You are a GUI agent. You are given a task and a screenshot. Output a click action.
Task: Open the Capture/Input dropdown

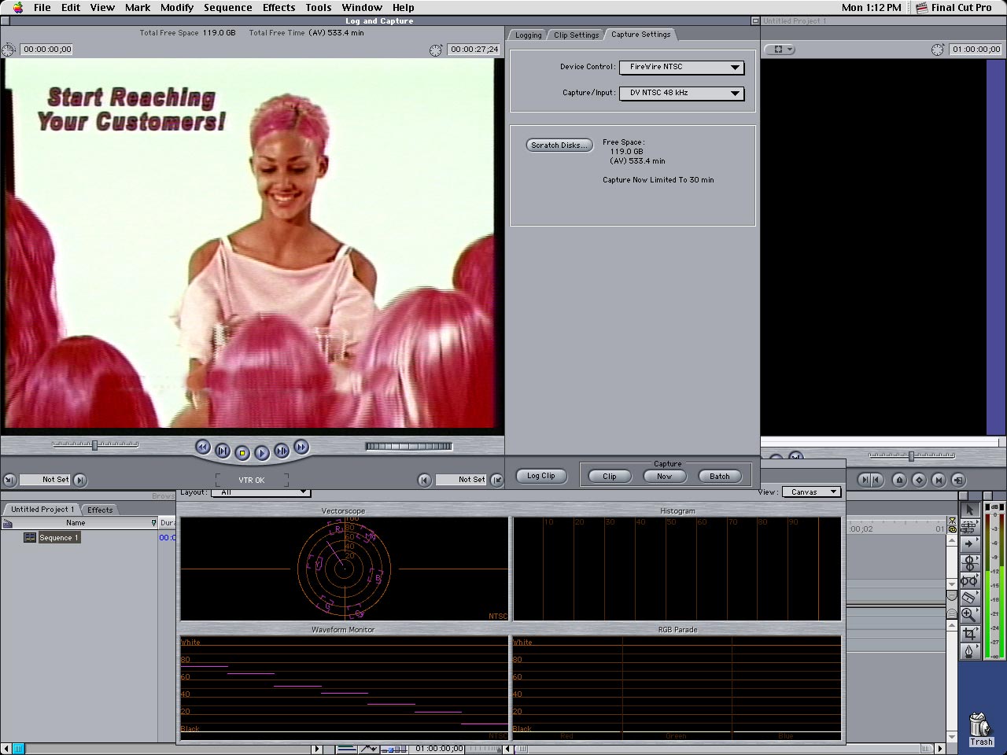click(681, 94)
